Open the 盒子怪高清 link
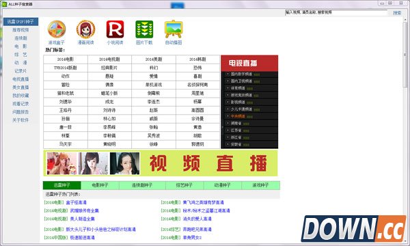This screenshot has width=410, height=246. click(76, 202)
